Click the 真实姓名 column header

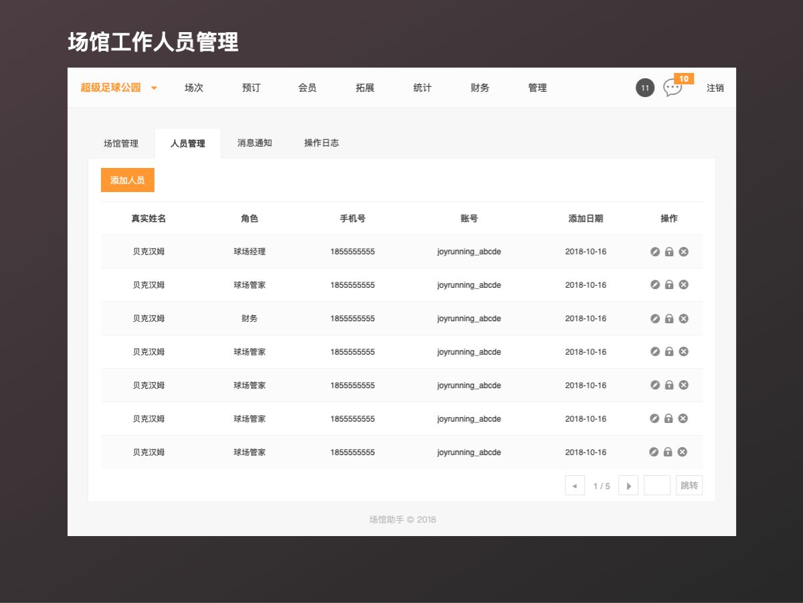tap(149, 218)
